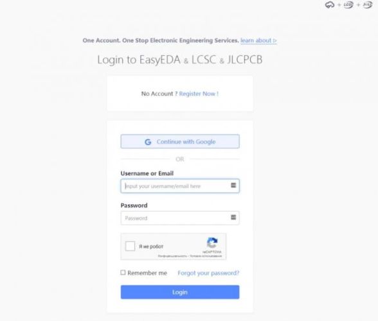378x321 pixels.
Task: Open the learn about link
Action: 256,40
